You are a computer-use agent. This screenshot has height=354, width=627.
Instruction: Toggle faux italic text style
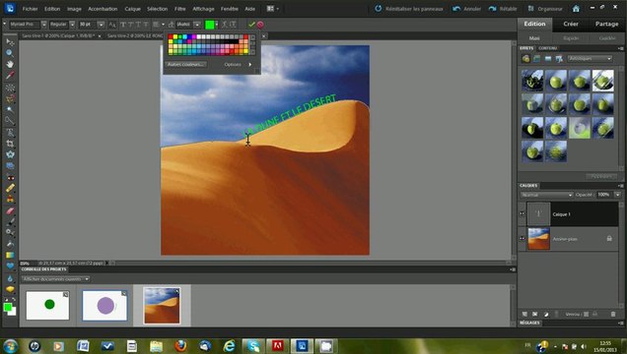[130, 25]
